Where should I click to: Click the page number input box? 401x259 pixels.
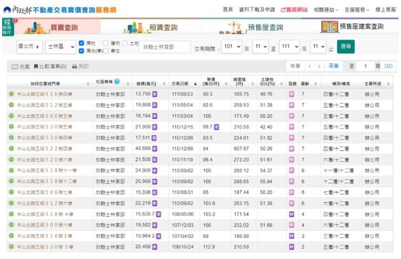point(365,66)
